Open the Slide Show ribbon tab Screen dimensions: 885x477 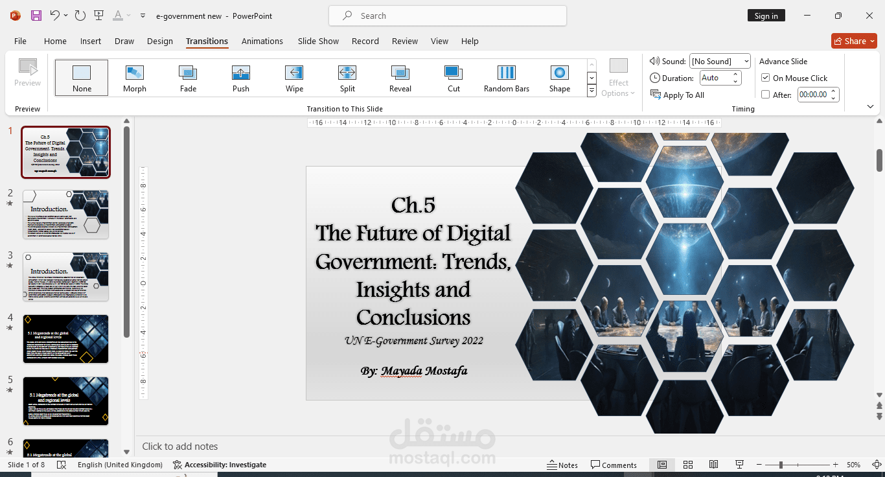[x=318, y=41]
